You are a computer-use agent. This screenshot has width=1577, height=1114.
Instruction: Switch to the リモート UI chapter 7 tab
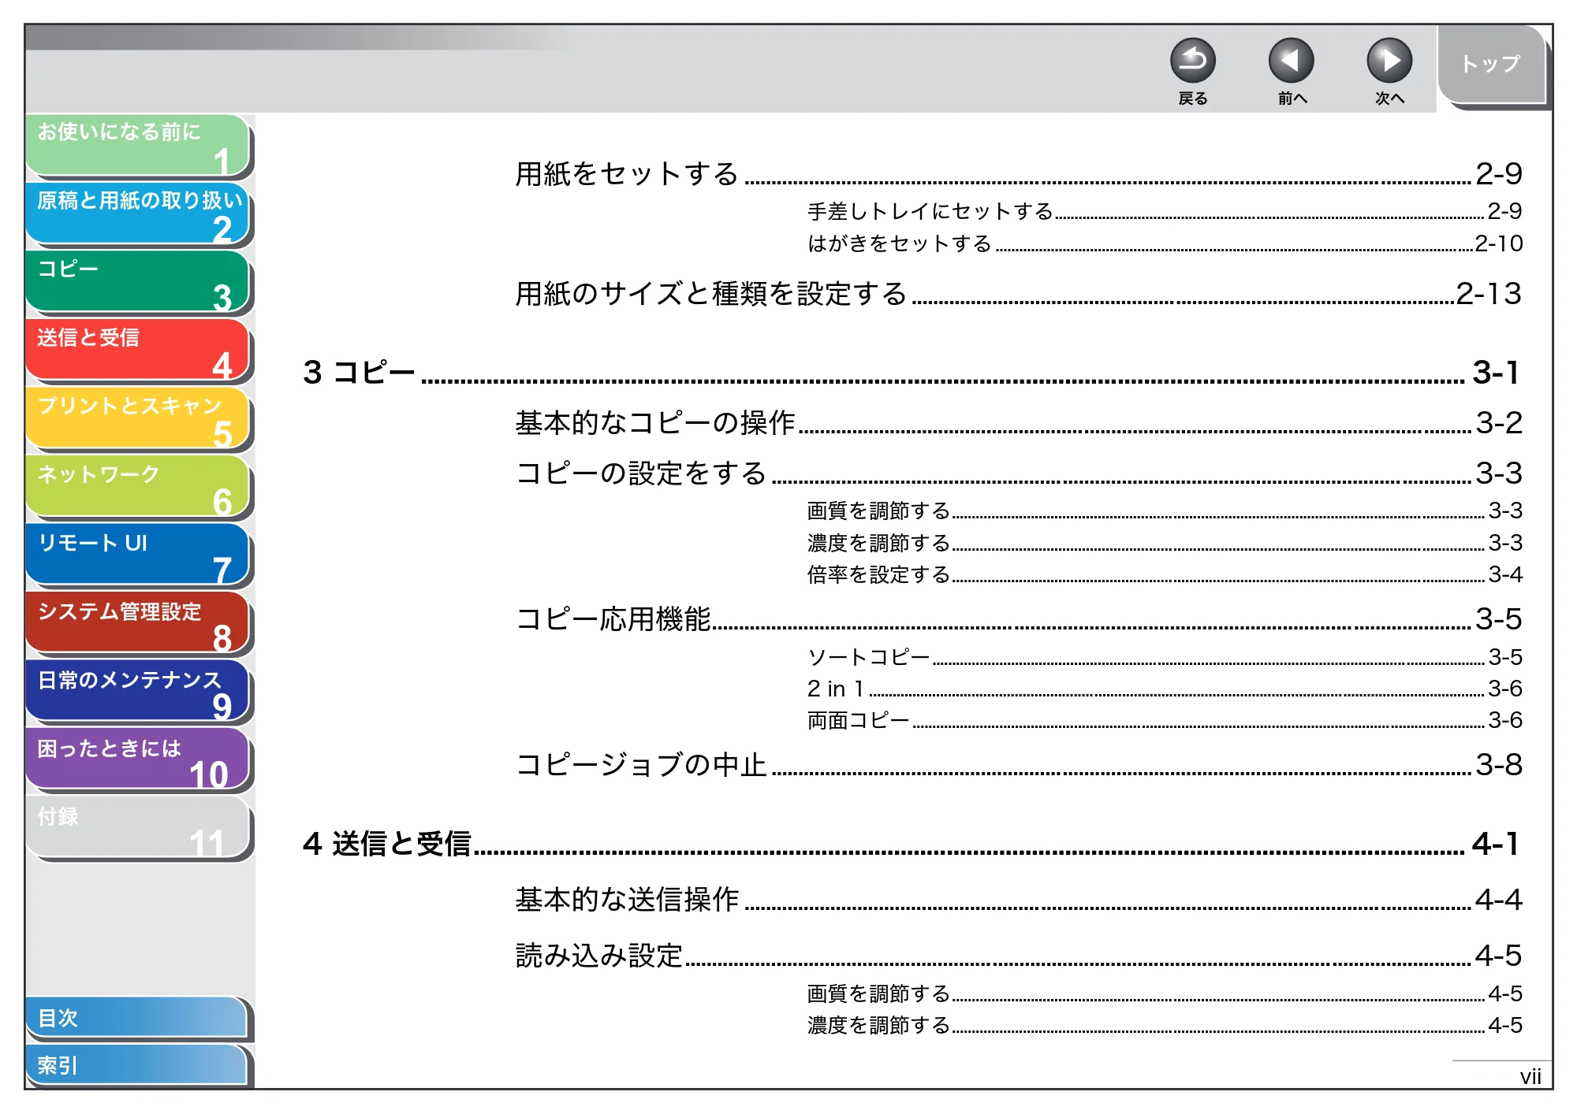point(138,555)
